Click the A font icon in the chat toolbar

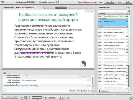coord(88,91)
